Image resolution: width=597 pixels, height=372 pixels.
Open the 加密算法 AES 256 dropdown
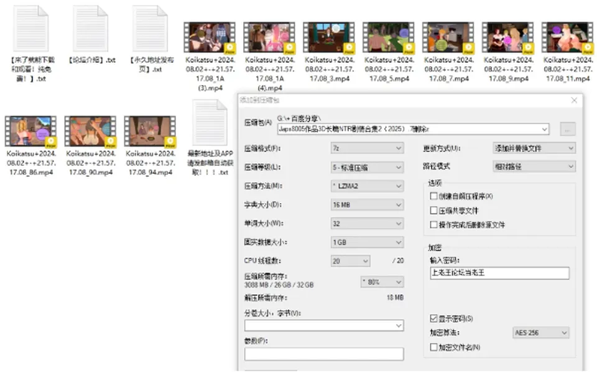pos(540,332)
